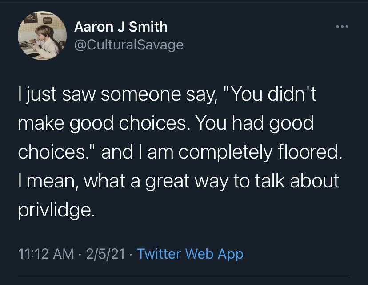
Task: Click the word "Twitter" in the source label
Action: pyautogui.click(x=159, y=254)
